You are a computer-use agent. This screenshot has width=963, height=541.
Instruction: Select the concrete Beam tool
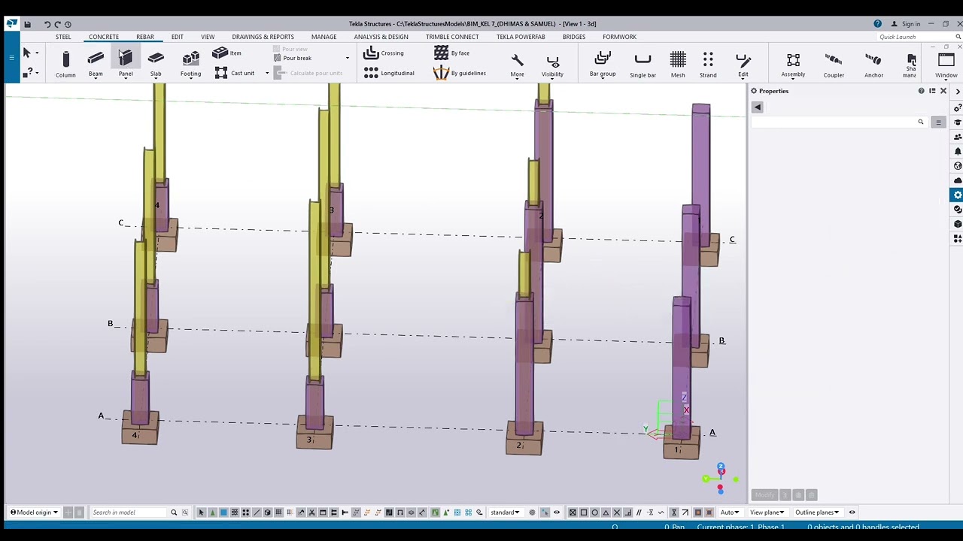click(x=96, y=64)
